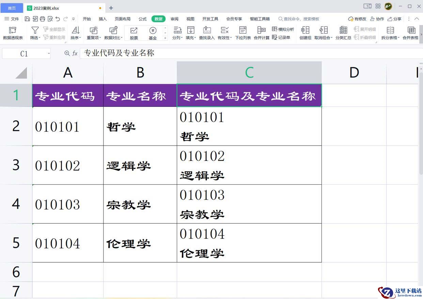Viewport: 423px width, 299px height.
Task: Expand the 取消组合 dropdown arrow
Action: 332,38
